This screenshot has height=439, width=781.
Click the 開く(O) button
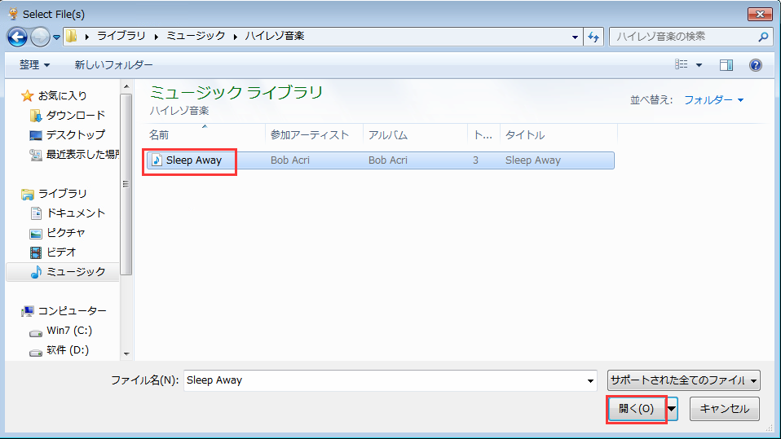pyautogui.click(x=637, y=409)
